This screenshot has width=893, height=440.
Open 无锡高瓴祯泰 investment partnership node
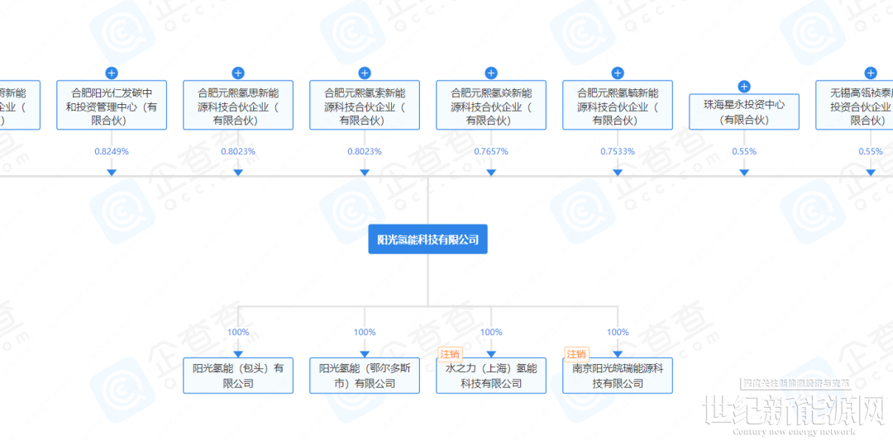(854, 105)
